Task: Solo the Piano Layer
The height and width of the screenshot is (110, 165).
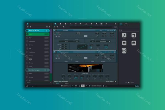Action: pos(59,36)
